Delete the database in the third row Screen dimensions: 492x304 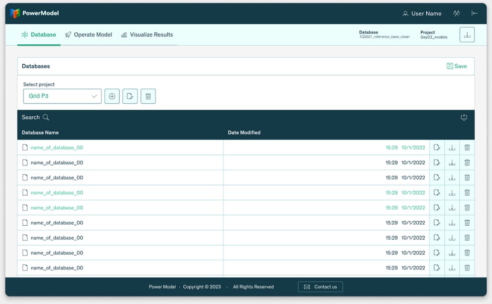tap(467, 178)
